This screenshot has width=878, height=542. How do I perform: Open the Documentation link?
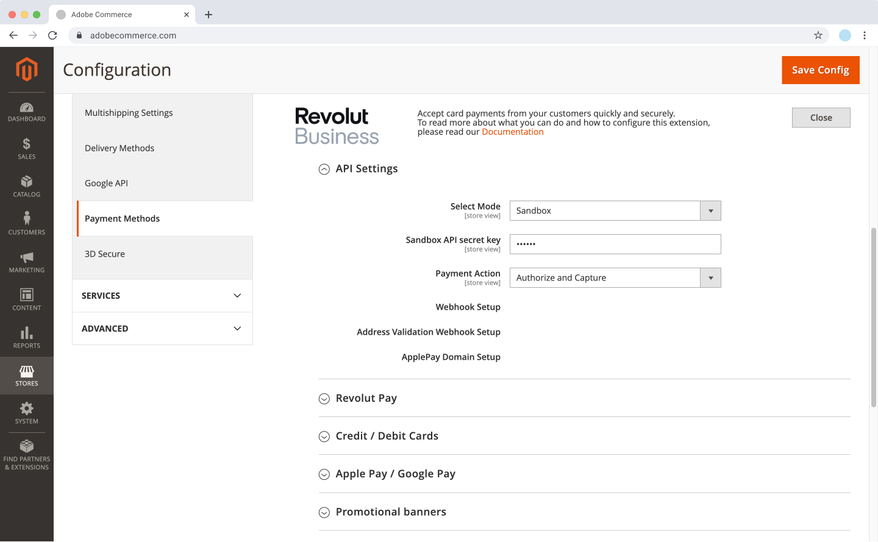[x=513, y=132]
